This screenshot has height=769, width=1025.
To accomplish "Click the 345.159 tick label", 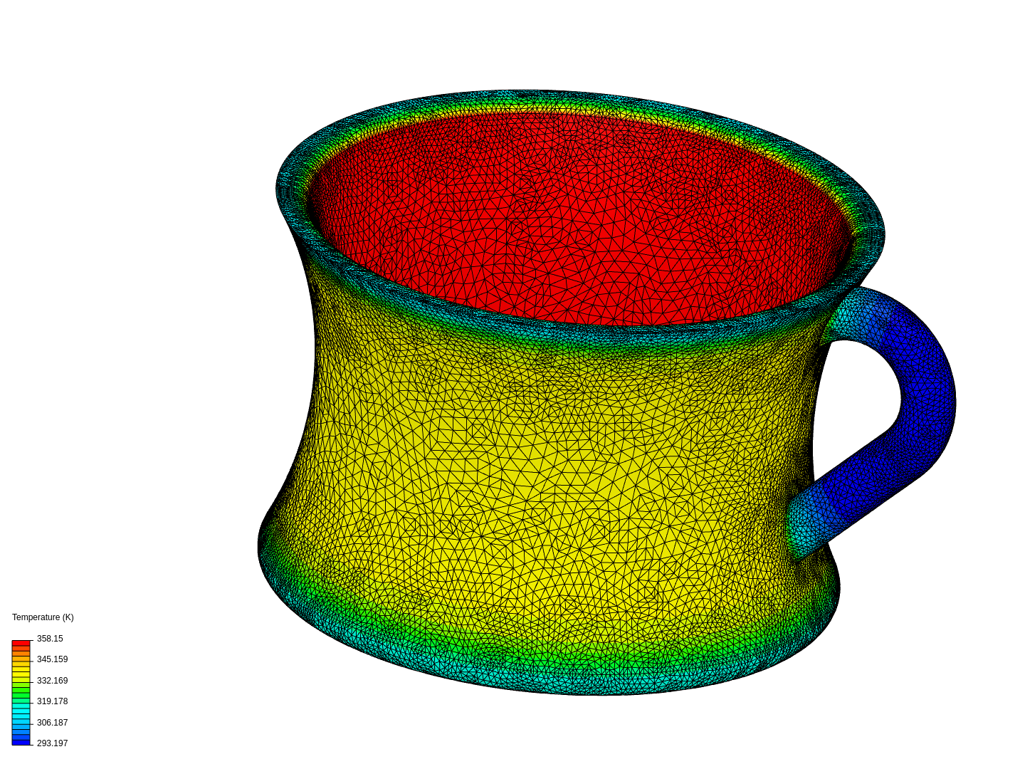I will 53,659.
